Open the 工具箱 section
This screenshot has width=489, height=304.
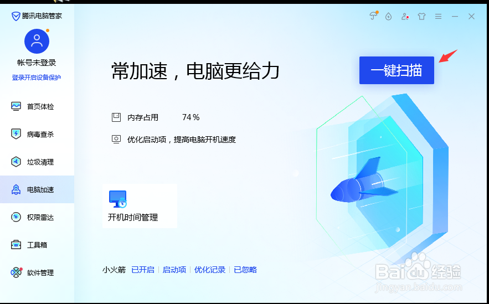tap(37, 245)
